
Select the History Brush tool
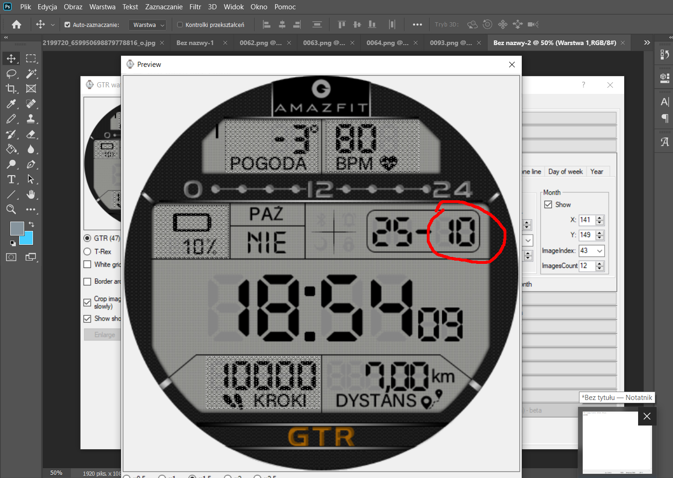coord(11,134)
